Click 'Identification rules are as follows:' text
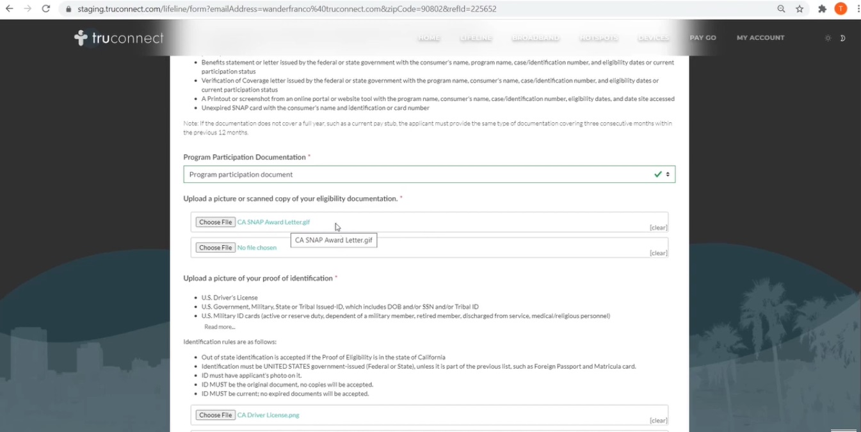The height and width of the screenshot is (432, 861). tap(230, 342)
